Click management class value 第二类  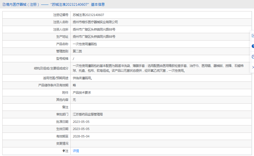tap(77, 51)
